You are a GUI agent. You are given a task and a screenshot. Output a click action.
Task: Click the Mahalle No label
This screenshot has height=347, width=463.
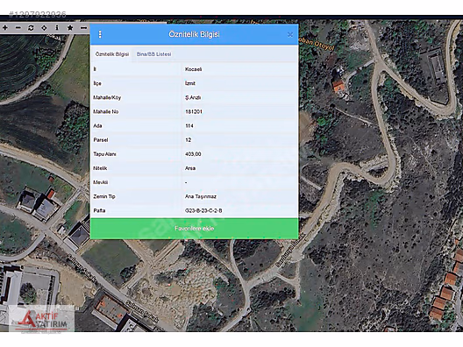coord(106,112)
